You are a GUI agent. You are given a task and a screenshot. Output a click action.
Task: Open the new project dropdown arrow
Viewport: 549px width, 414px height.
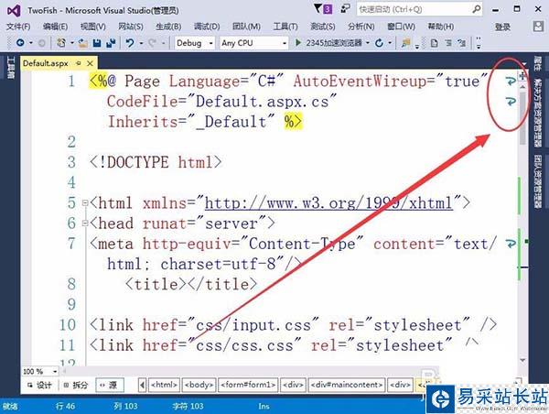[x=71, y=43]
